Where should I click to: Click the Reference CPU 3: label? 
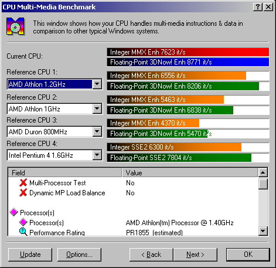[32, 120]
